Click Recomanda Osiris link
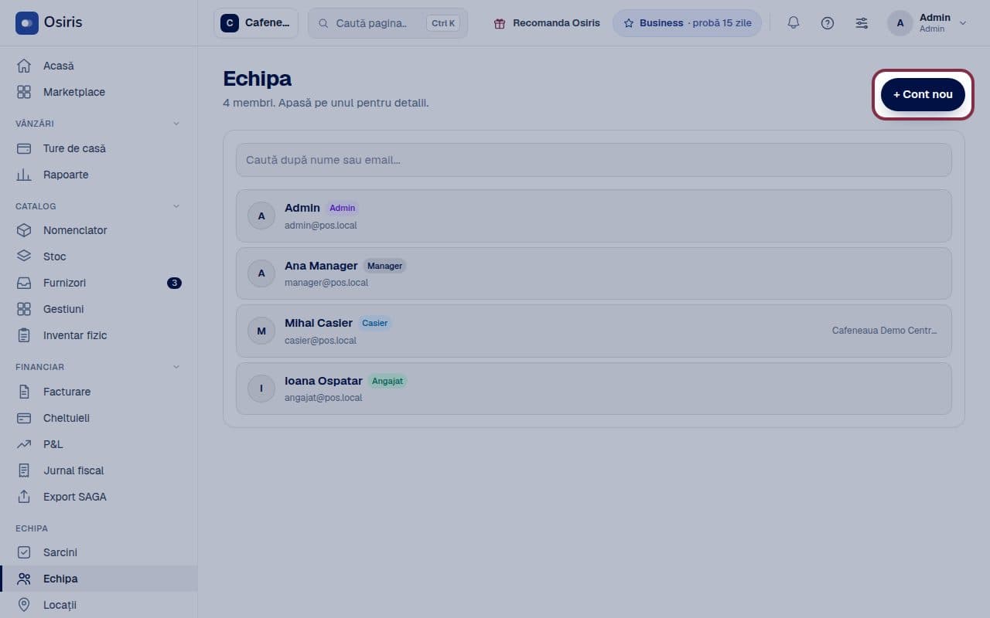Image resolution: width=990 pixels, height=618 pixels. [546, 23]
